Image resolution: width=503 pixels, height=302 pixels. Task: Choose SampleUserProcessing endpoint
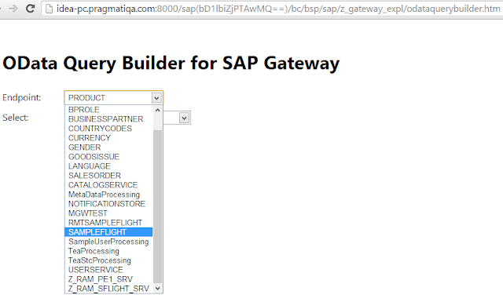point(108,242)
